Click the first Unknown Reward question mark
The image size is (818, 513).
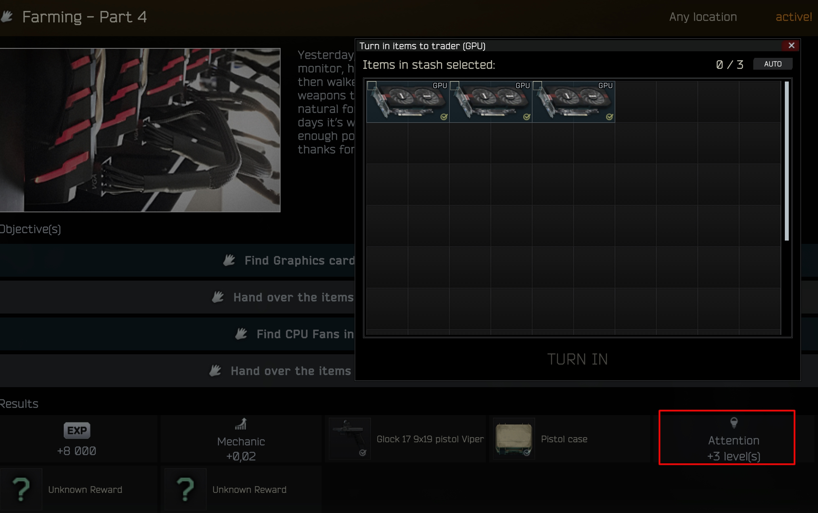[x=21, y=489]
